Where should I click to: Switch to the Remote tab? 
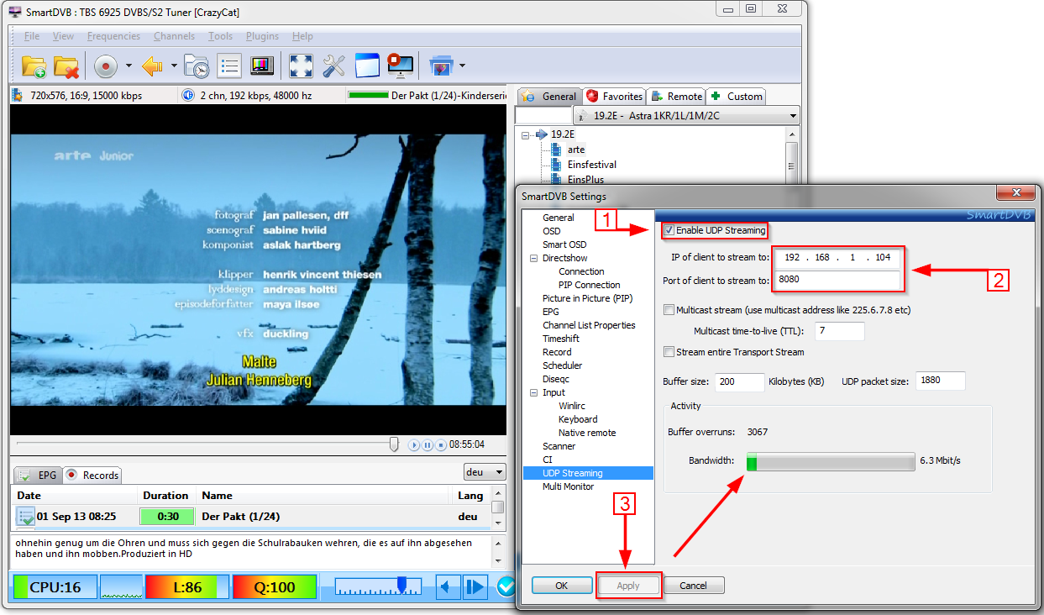(676, 96)
